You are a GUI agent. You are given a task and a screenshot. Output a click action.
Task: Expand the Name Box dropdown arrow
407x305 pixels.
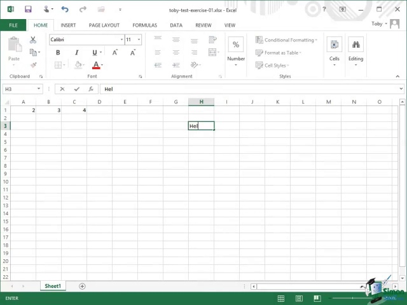click(x=39, y=90)
